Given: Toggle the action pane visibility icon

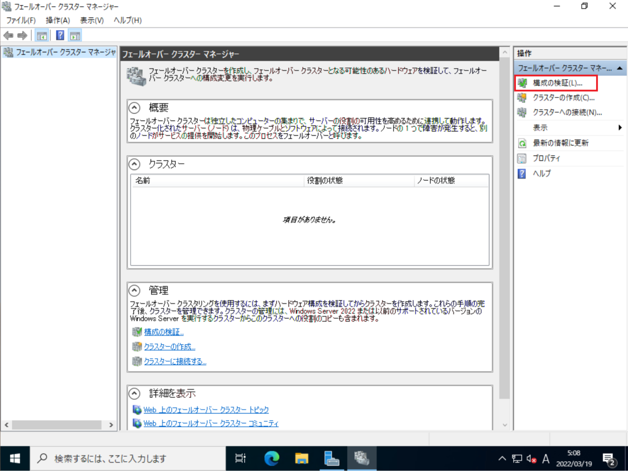Looking at the screenshot, I should [x=74, y=35].
